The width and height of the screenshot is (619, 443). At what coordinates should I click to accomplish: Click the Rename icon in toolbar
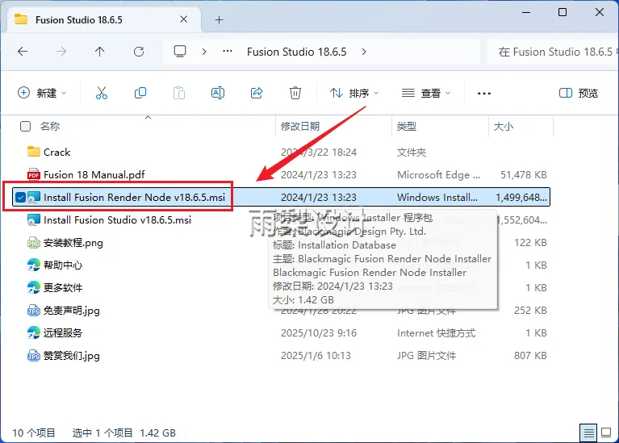coord(218,93)
